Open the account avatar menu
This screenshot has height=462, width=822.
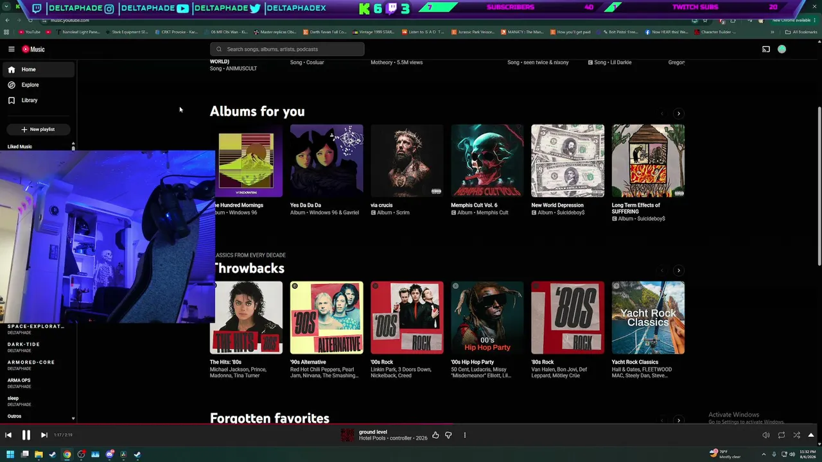coord(782,49)
